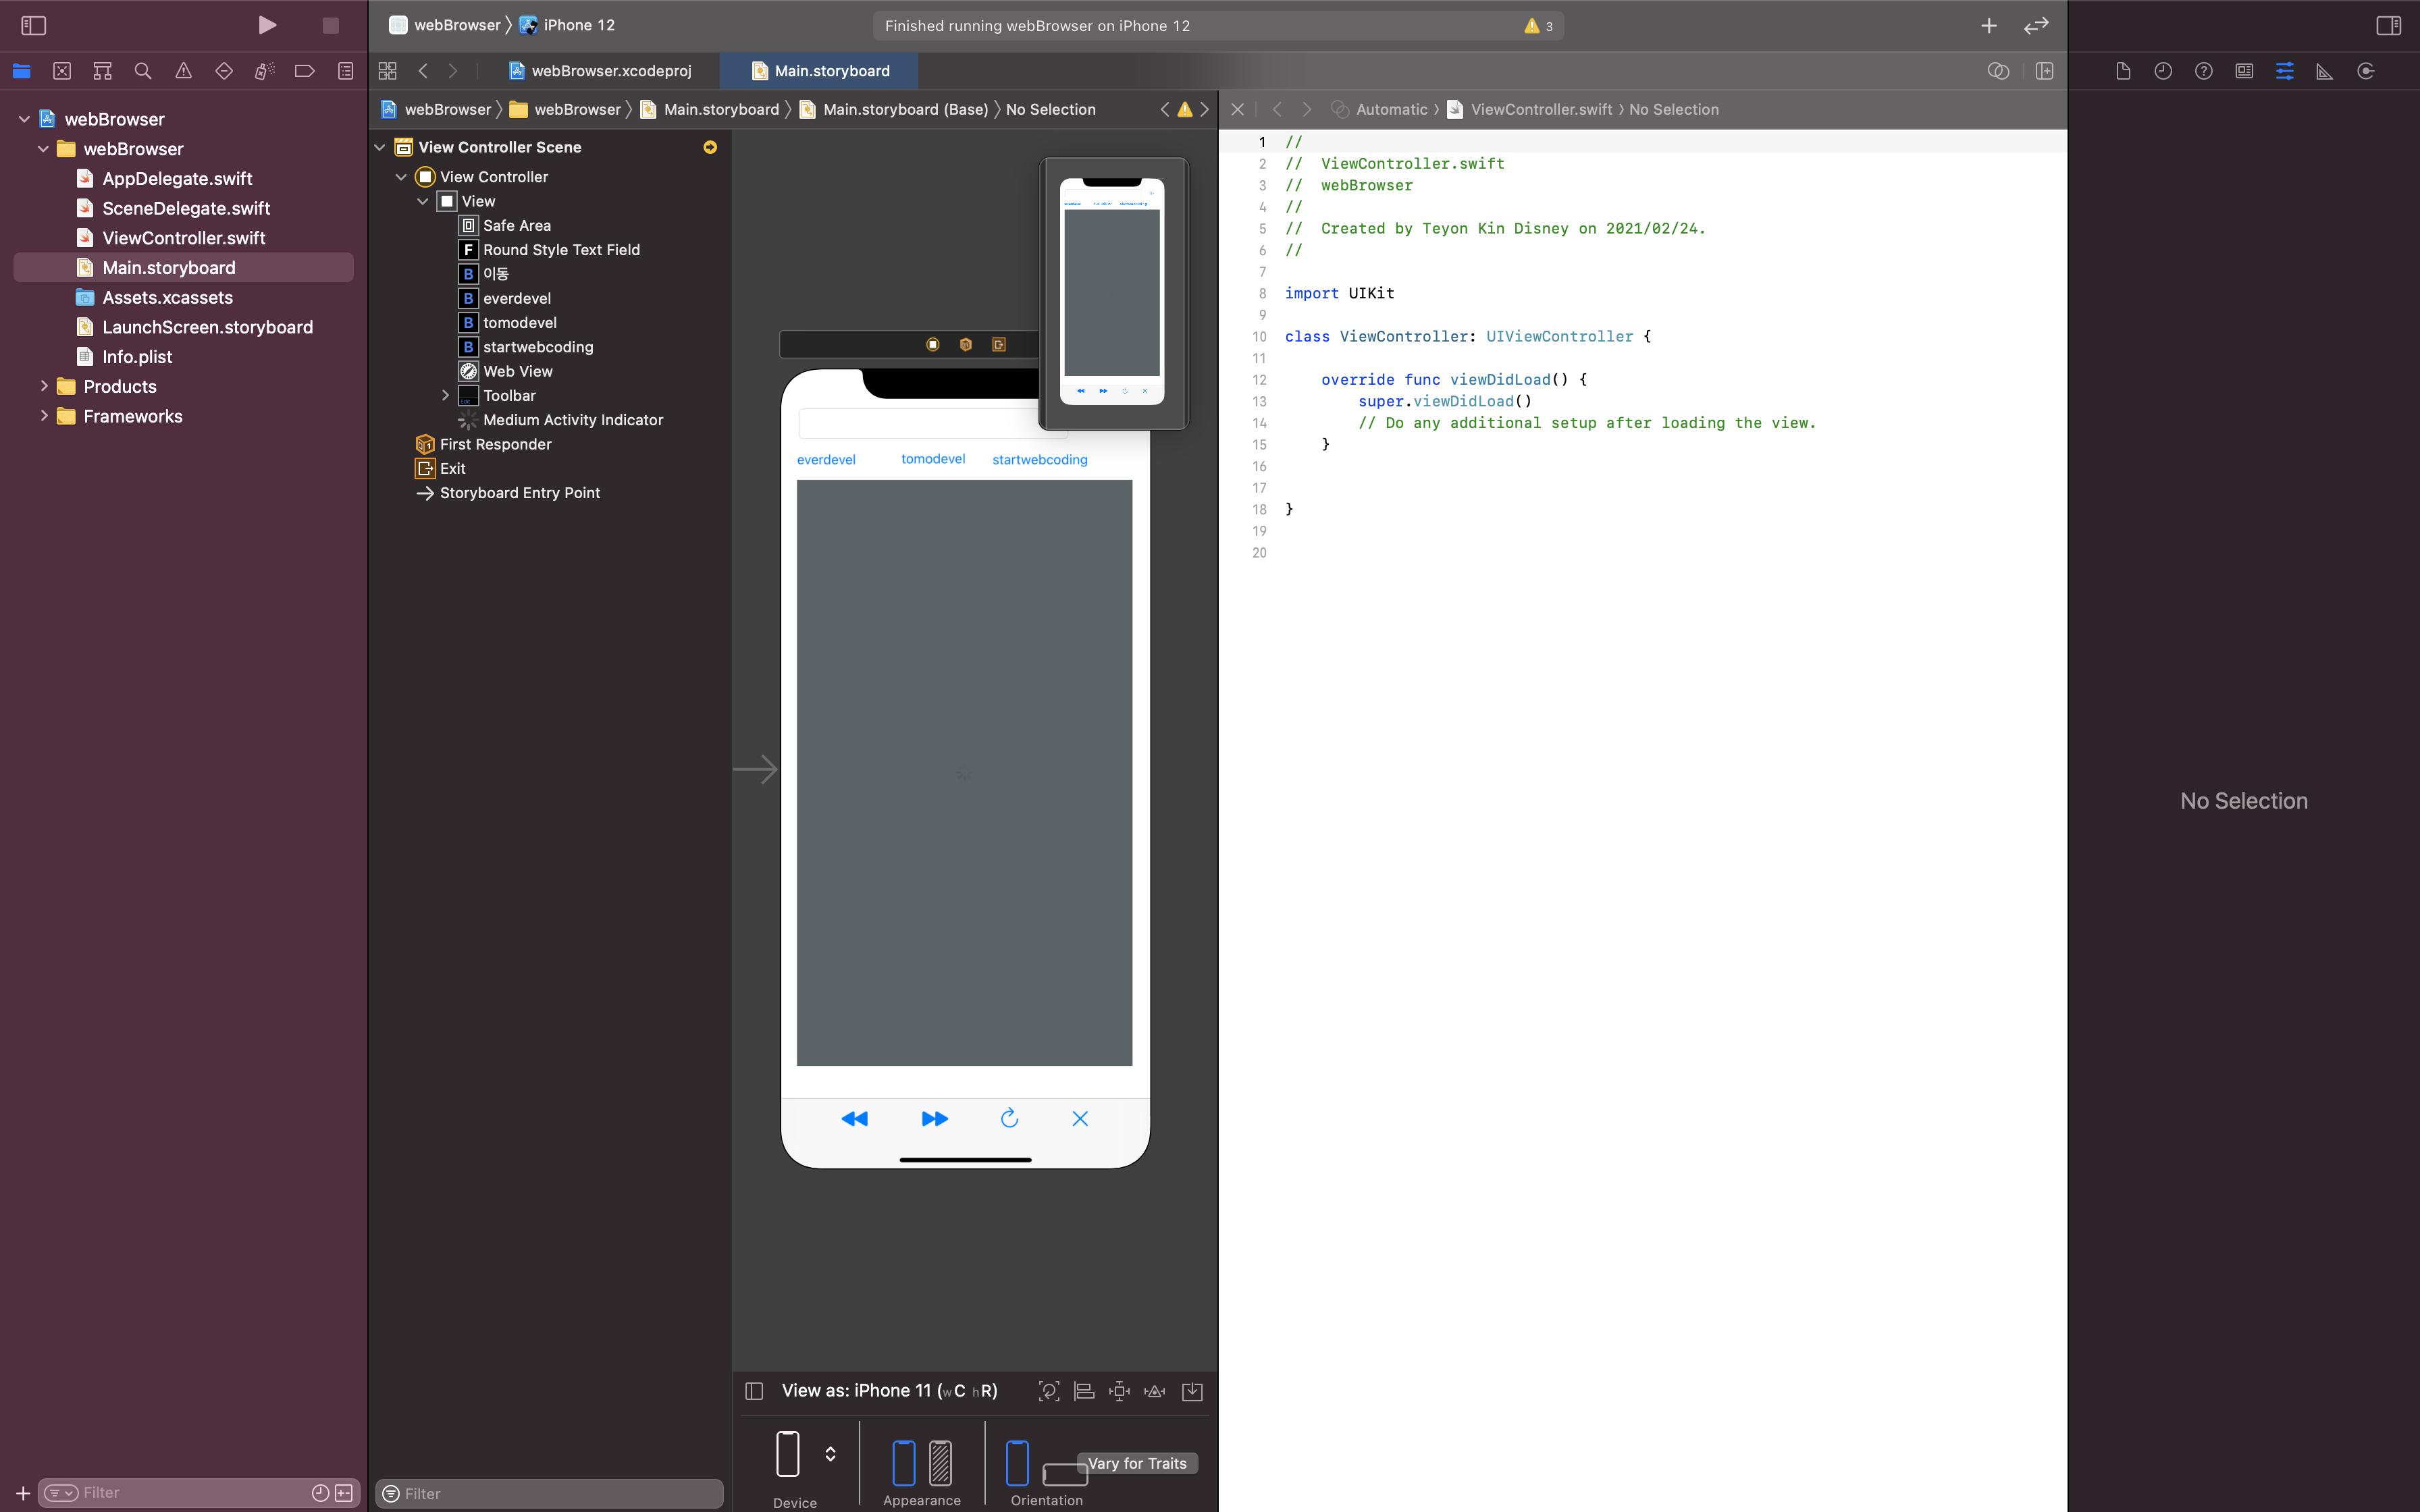Click the startwebcoding button element

point(1038,460)
